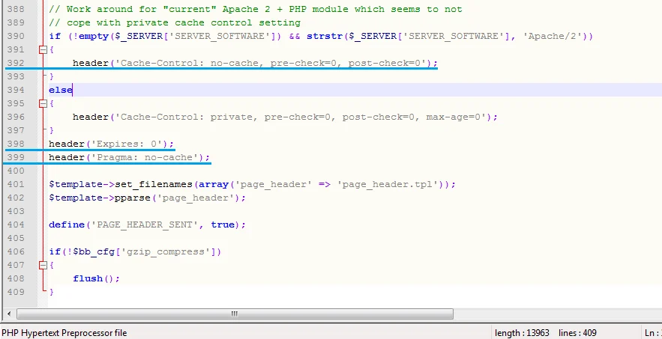Click line number 404 in the margin
The width and height of the screenshot is (662, 339).
point(16,225)
